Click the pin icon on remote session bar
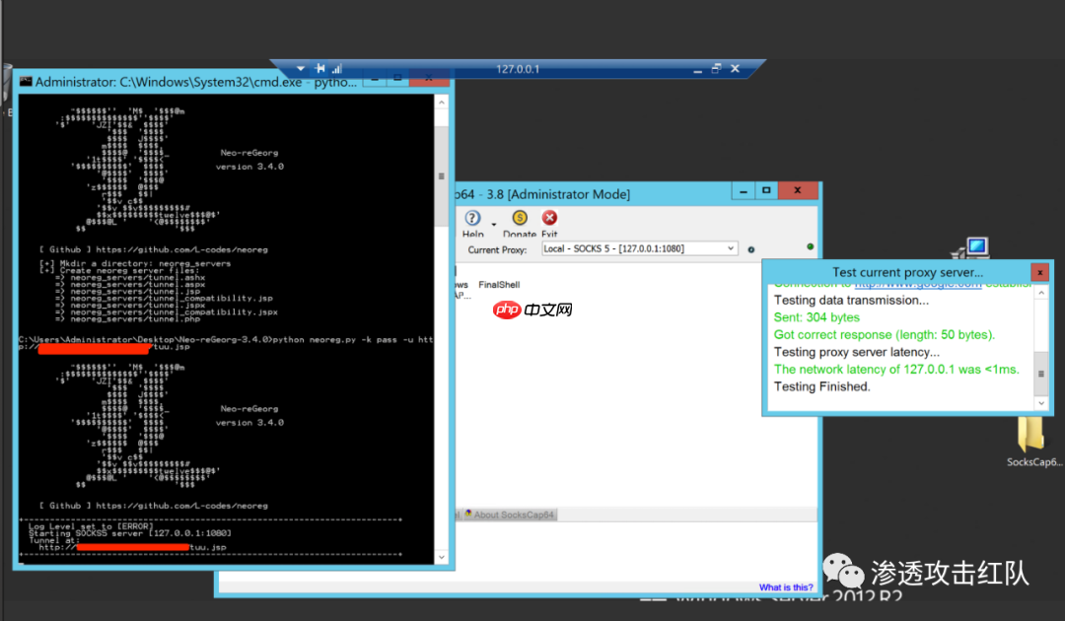The image size is (1065, 621). [320, 69]
